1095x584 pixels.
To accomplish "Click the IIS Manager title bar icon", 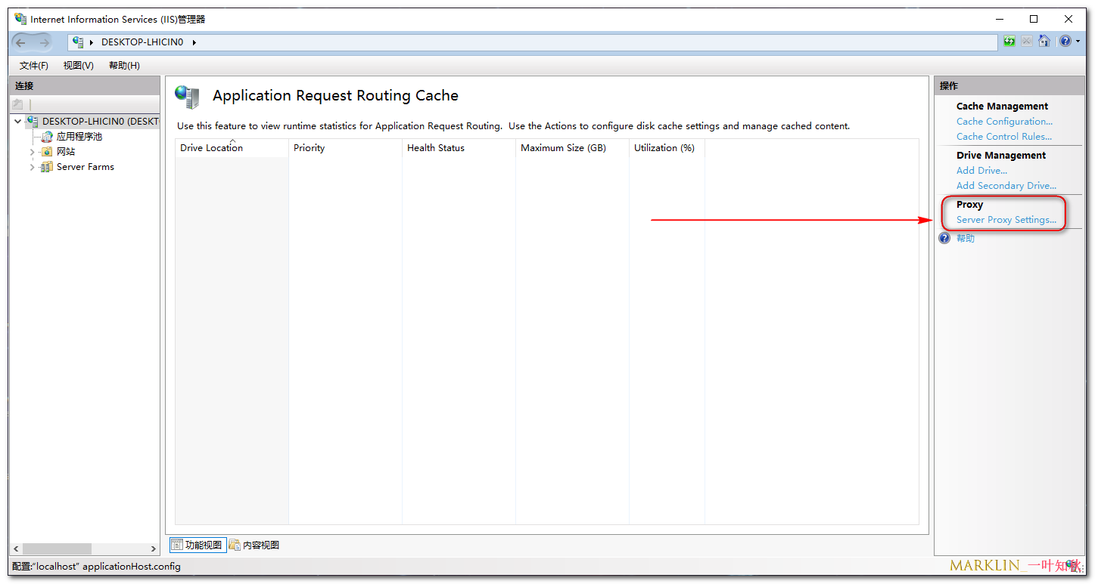I will tap(20, 19).
